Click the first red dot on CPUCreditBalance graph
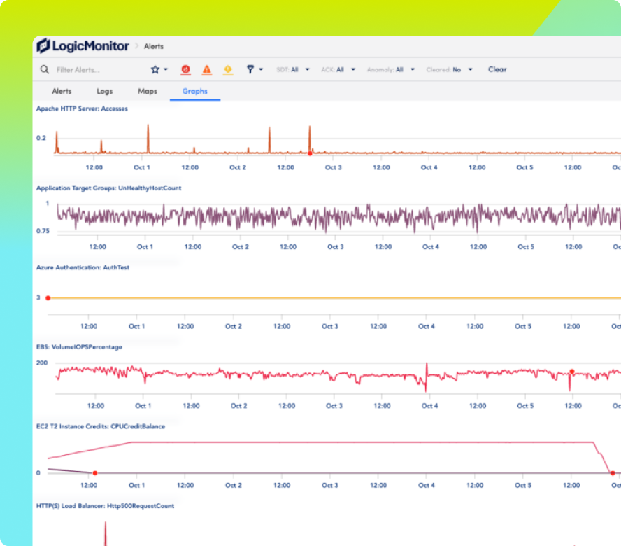This screenshot has width=621, height=546. pos(95,473)
